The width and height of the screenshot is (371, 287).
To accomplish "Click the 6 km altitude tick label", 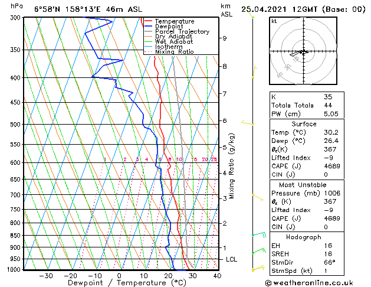I will coord(225,121).
